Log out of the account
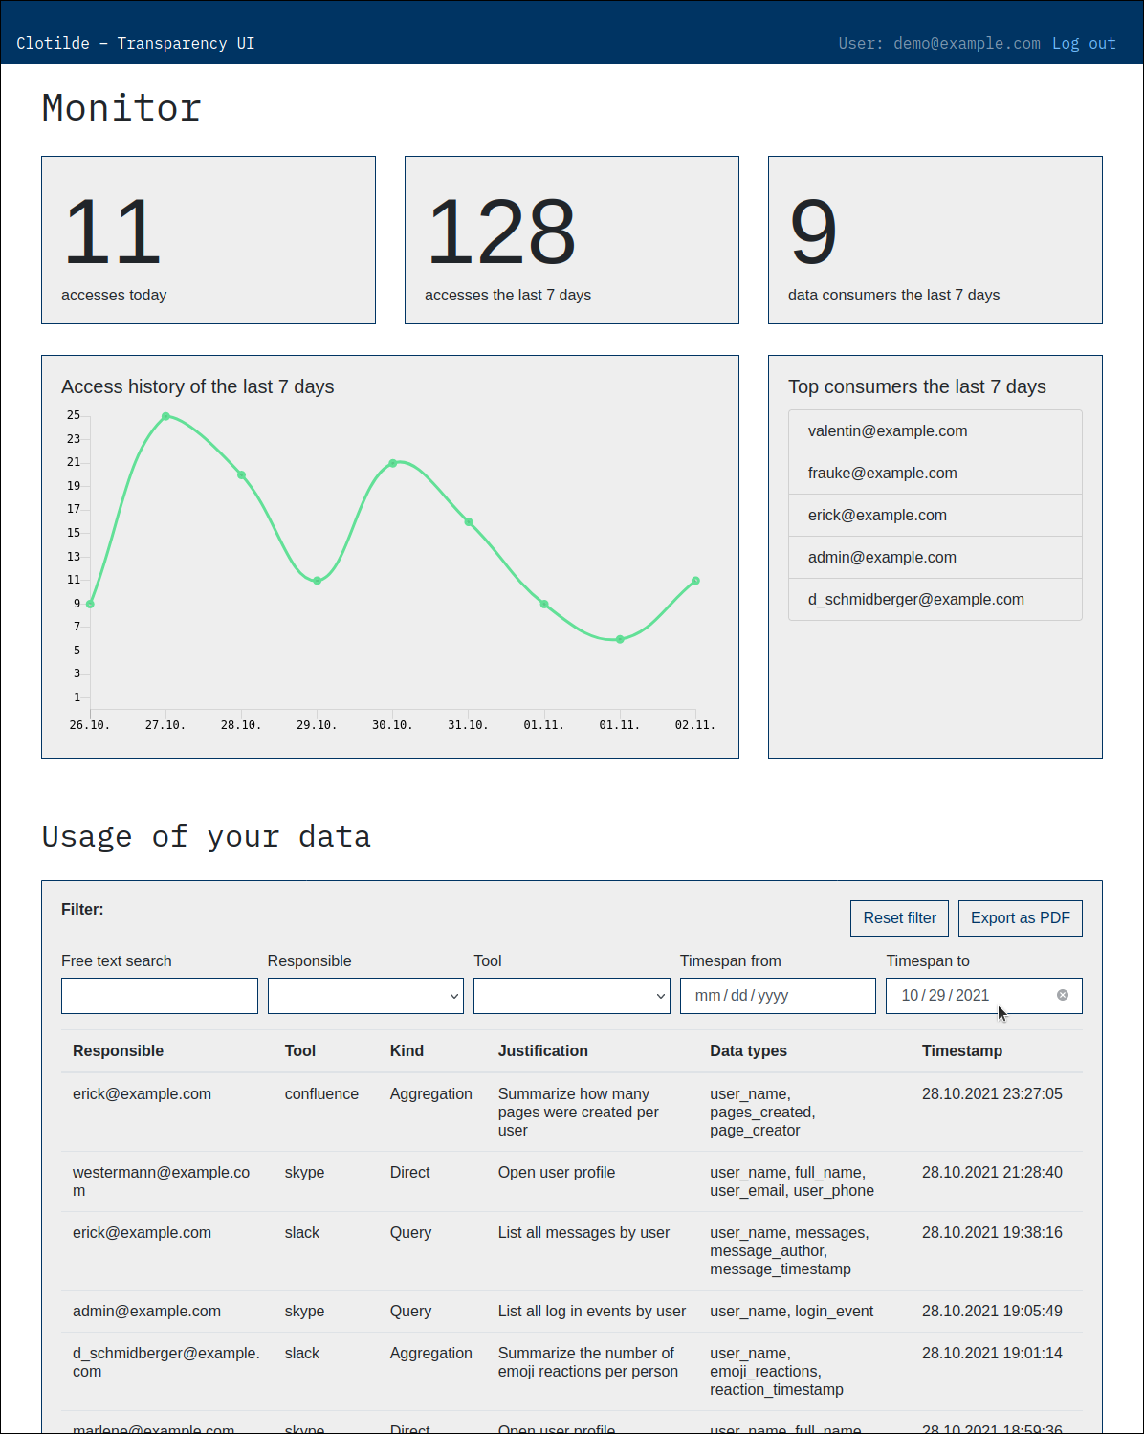 (x=1084, y=43)
